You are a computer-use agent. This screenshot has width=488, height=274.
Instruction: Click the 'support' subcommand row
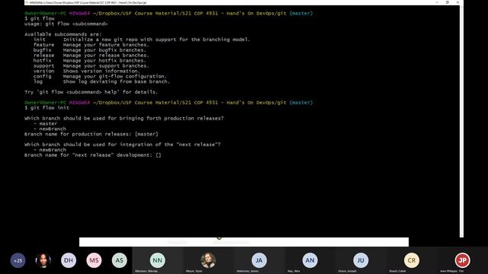(91, 66)
